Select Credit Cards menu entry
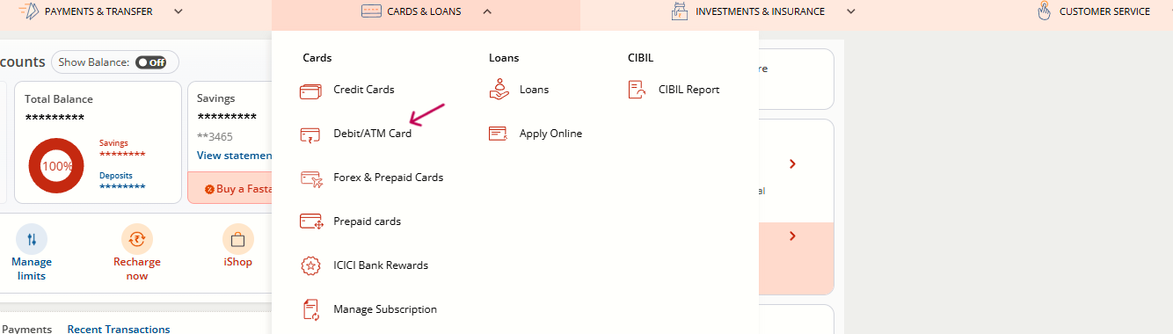The image size is (1173, 334). 364,90
